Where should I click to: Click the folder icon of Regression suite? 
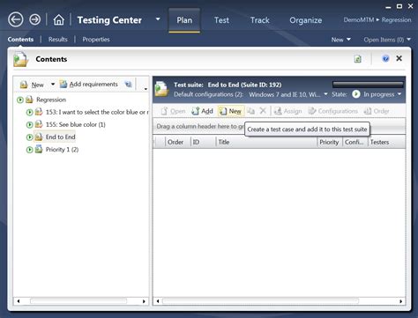pos(29,100)
